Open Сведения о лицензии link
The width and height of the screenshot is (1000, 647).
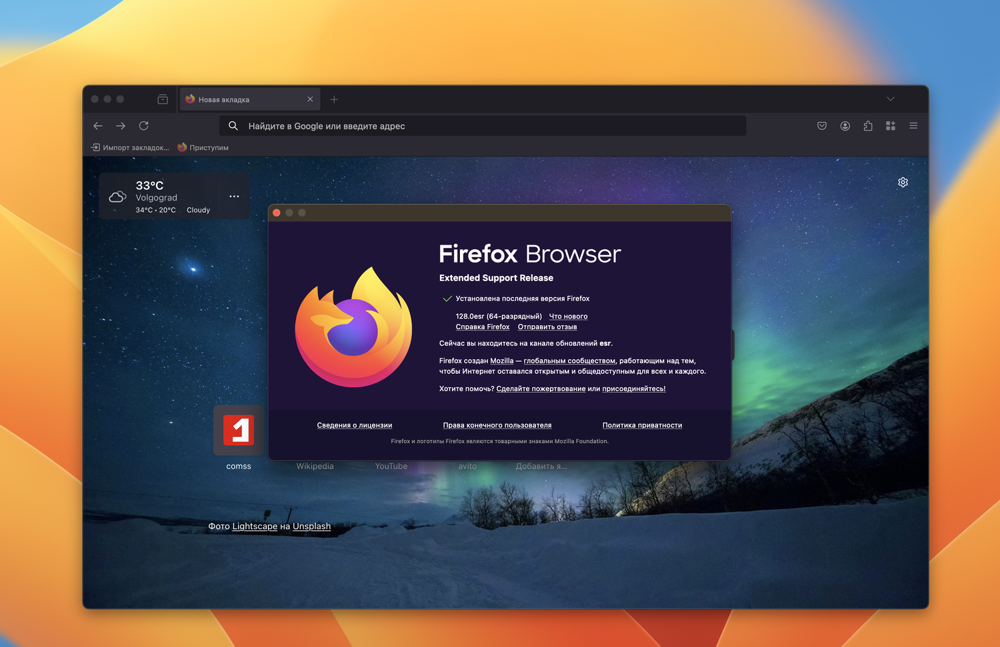tap(355, 425)
